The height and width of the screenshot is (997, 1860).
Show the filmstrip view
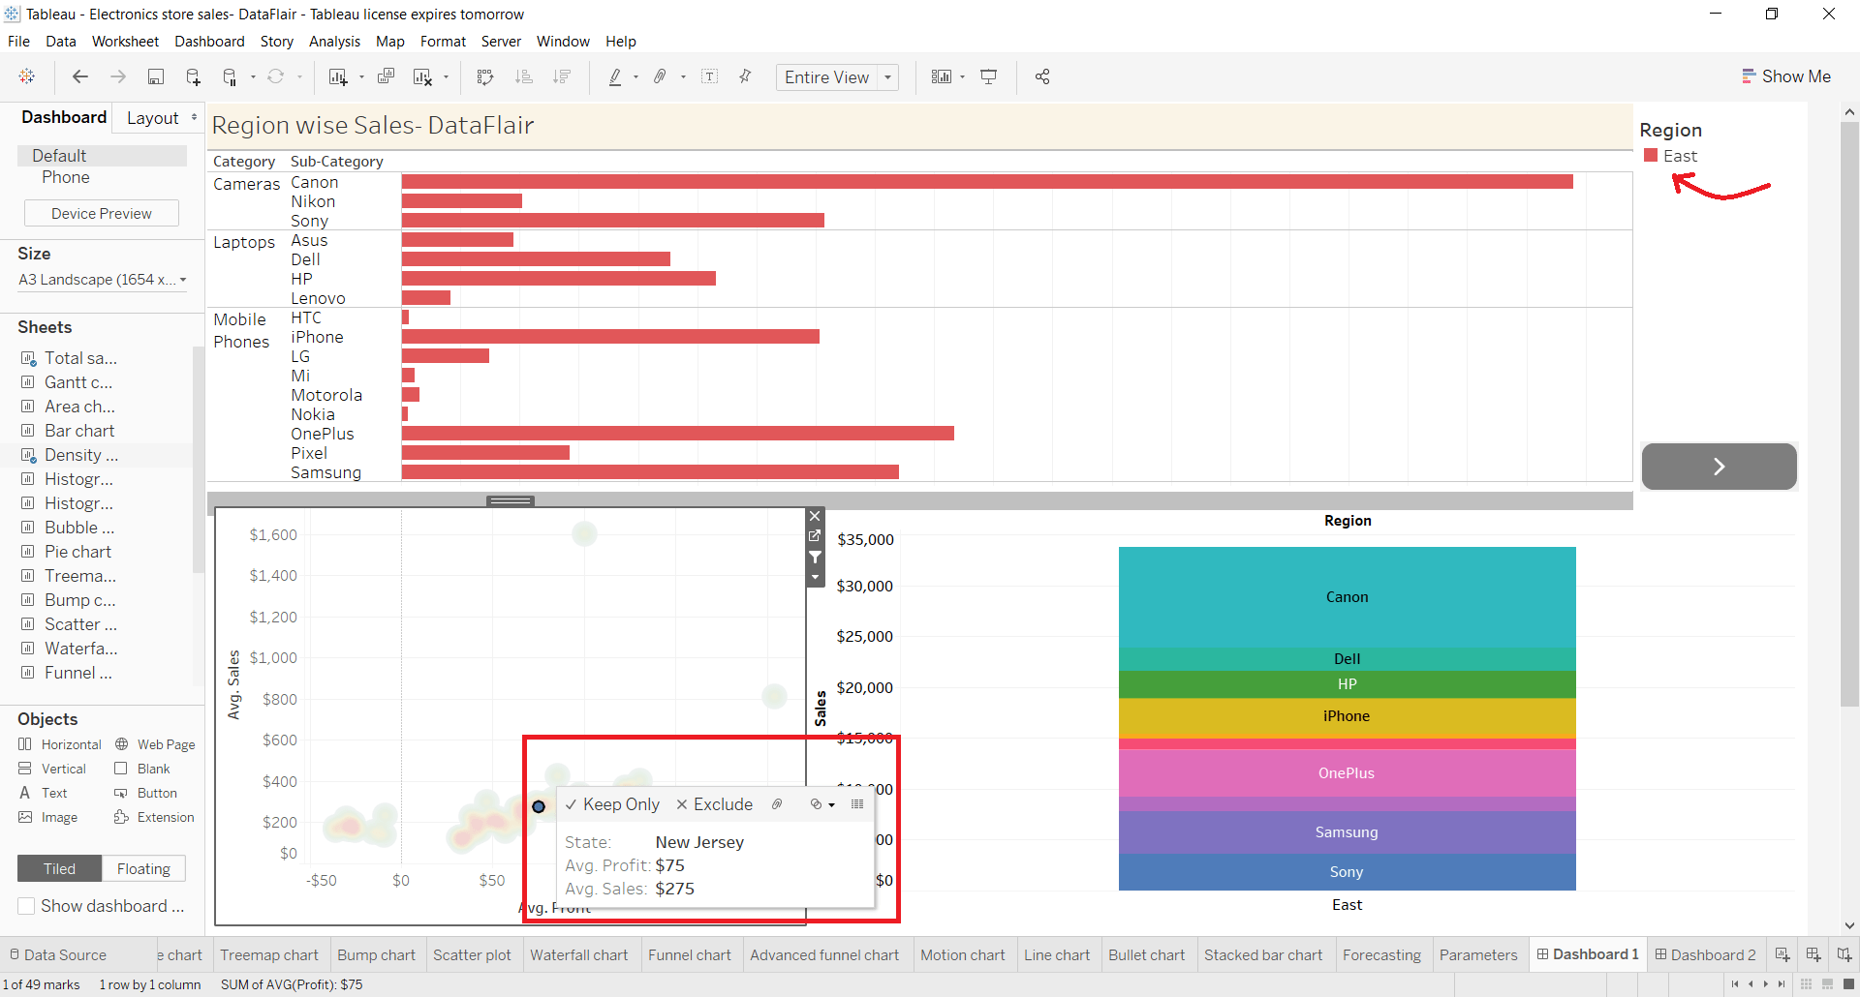[x=1827, y=984]
